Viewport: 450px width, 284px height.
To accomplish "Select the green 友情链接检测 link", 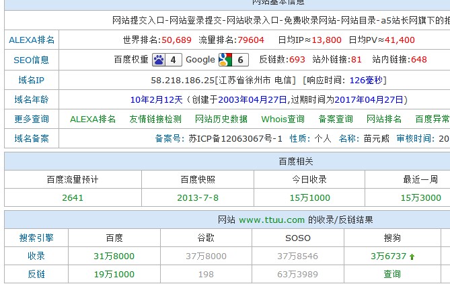I will pyautogui.click(x=155, y=119).
